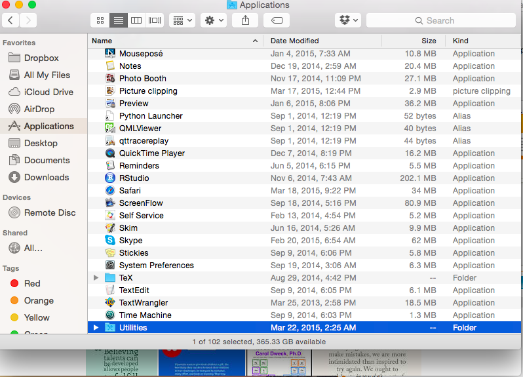Image resolution: width=523 pixels, height=377 pixels.
Task: Click the '1 of 102 selected' status
Action: 259,342
